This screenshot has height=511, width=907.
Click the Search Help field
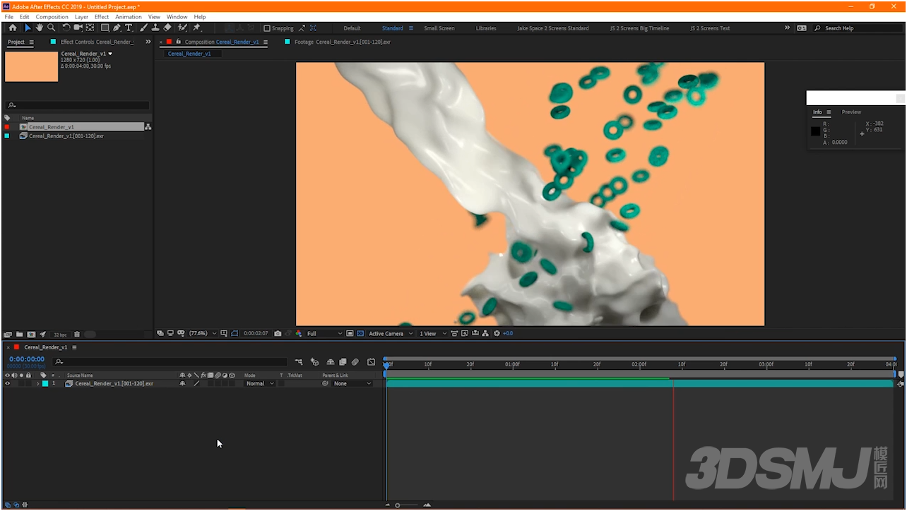858,28
